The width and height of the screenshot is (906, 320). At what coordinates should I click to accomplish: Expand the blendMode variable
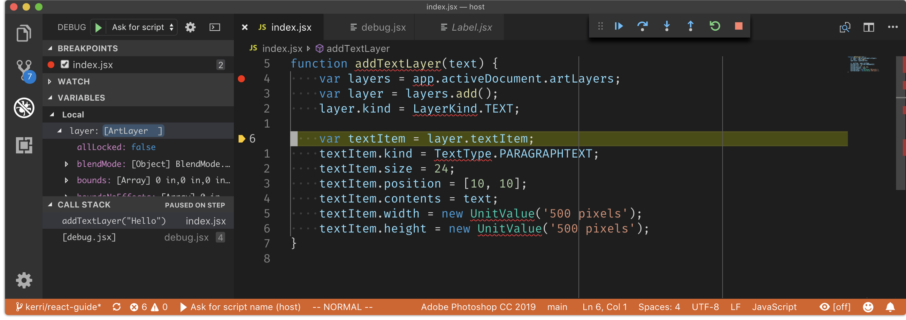(x=66, y=164)
